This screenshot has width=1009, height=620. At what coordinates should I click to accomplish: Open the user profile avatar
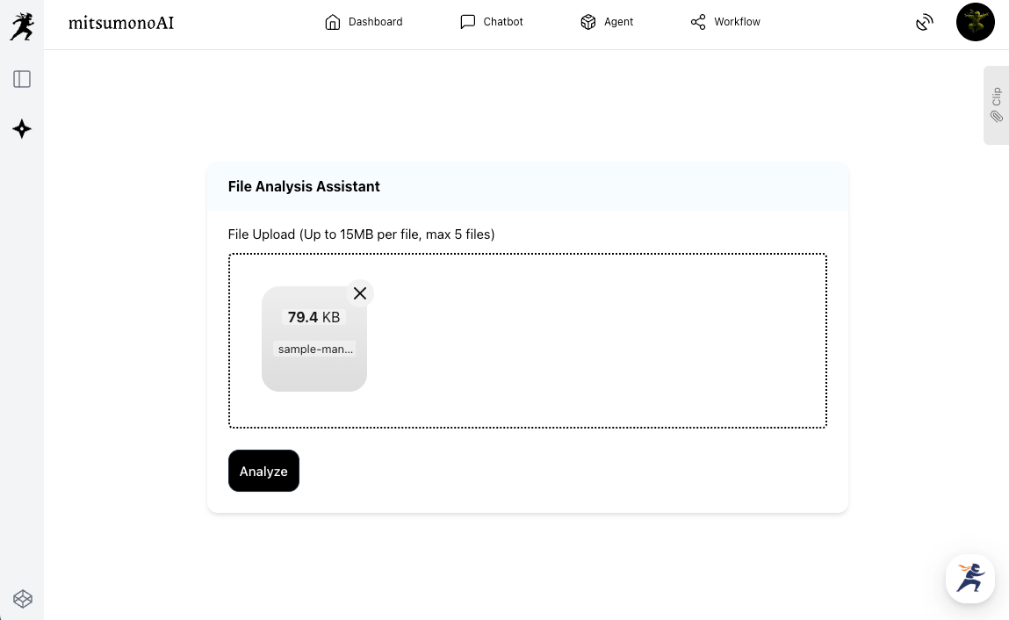point(975,22)
